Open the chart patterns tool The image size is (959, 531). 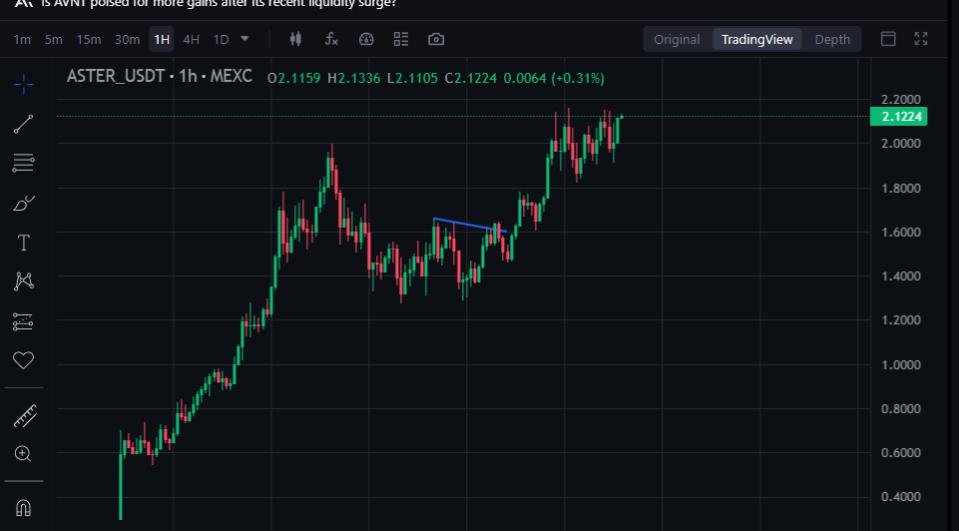click(23, 281)
